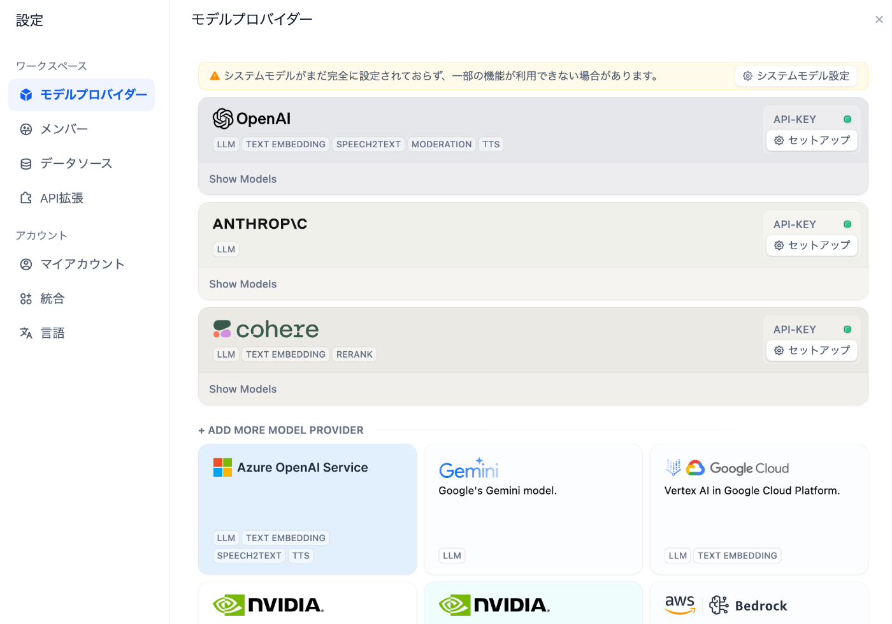
Task: Click the RERANK tag on Cohere
Action: click(354, 354)
